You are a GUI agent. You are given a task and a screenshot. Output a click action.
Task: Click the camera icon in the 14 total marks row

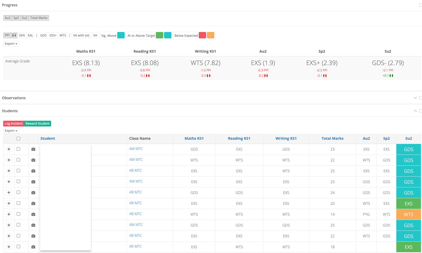pyautogui.click(x=33, y=214)
